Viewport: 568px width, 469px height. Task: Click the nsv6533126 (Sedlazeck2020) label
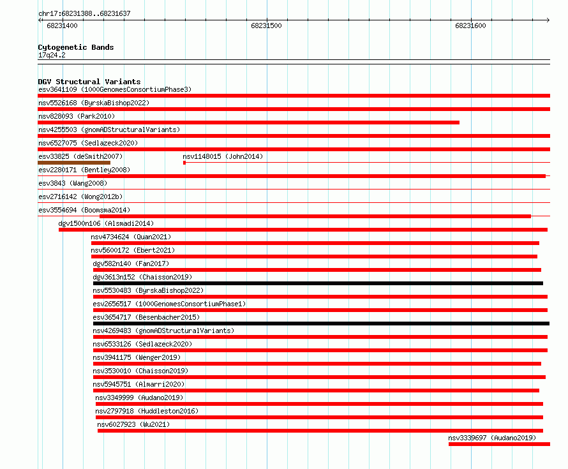[x=142, y=344]
